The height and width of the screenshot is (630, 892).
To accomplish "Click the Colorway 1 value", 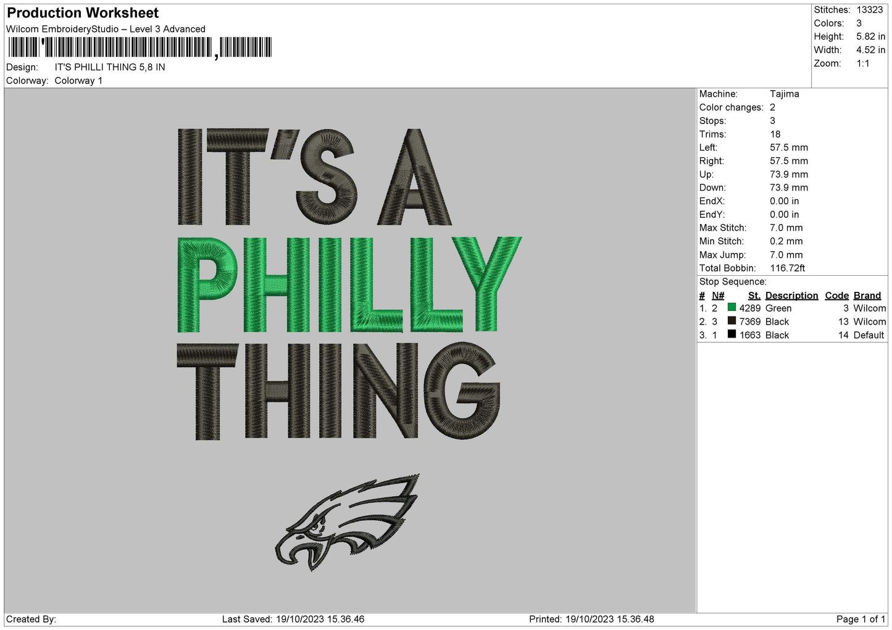I will [x=78, y=81].
